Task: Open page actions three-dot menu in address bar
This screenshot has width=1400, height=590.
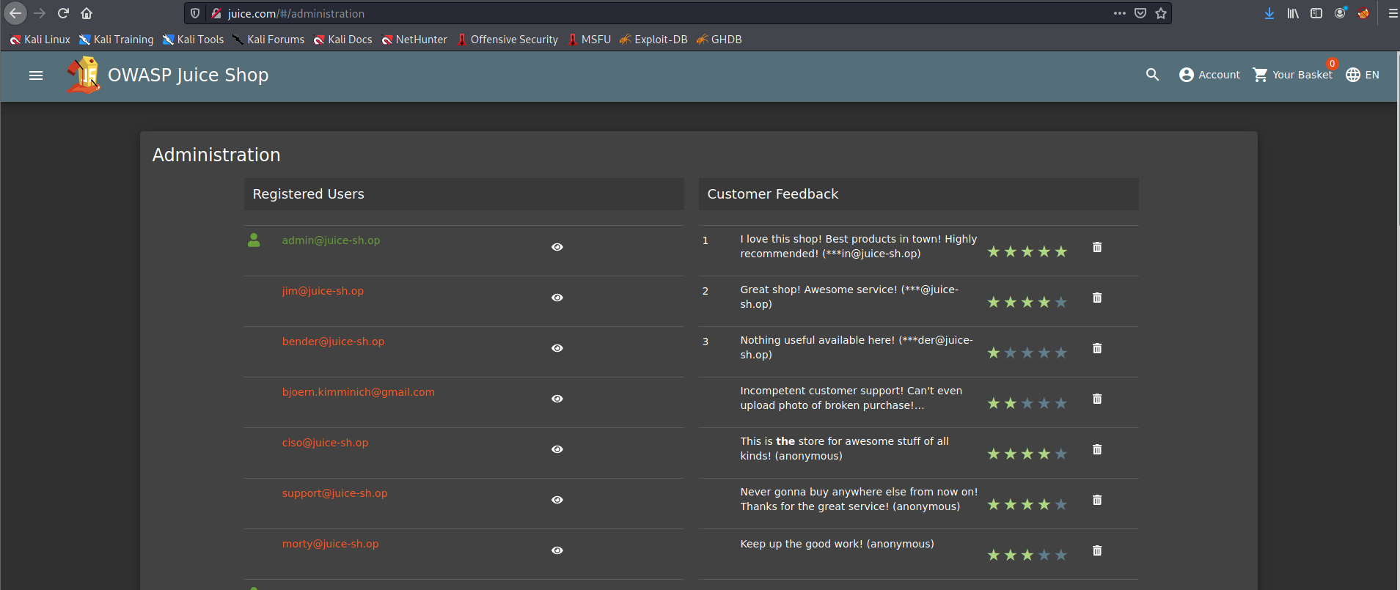Action: tap(1119, 13)
